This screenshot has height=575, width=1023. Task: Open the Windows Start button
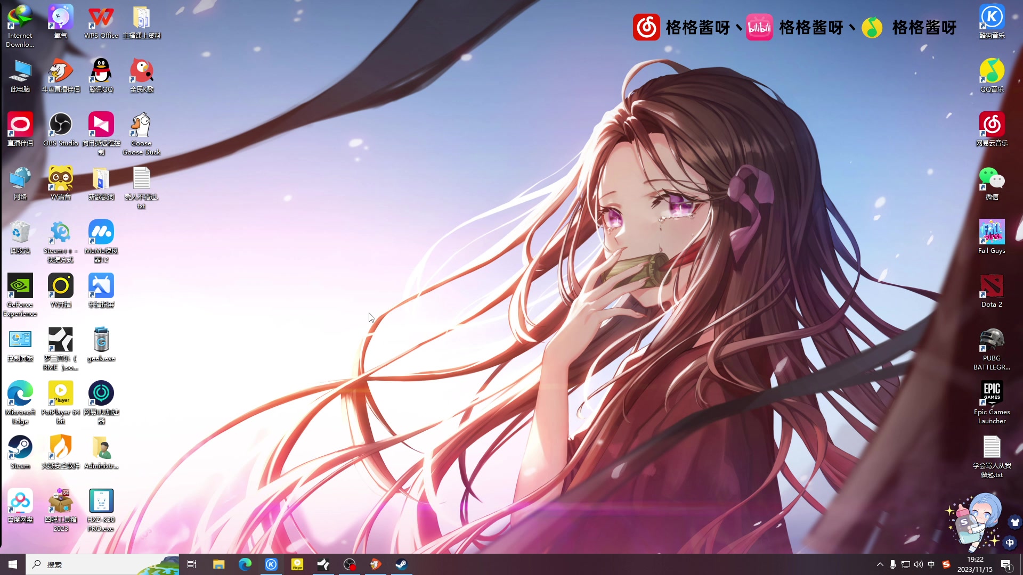pos(13,564)
